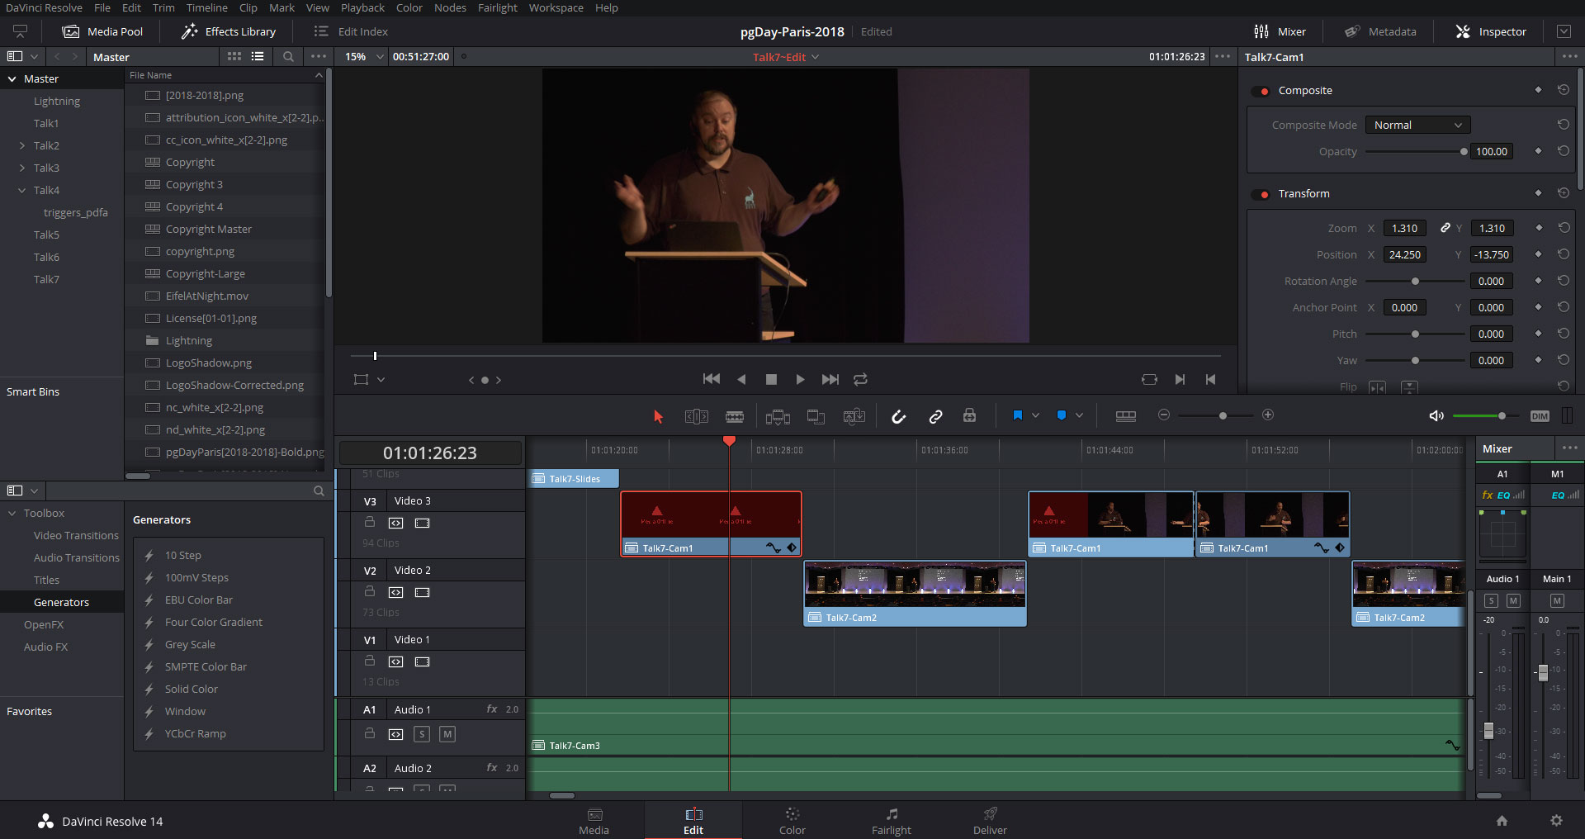Viewport: 1585px width, 839px height.
Task: Activate the trim edit mode tool
Action: coord(696,416)
